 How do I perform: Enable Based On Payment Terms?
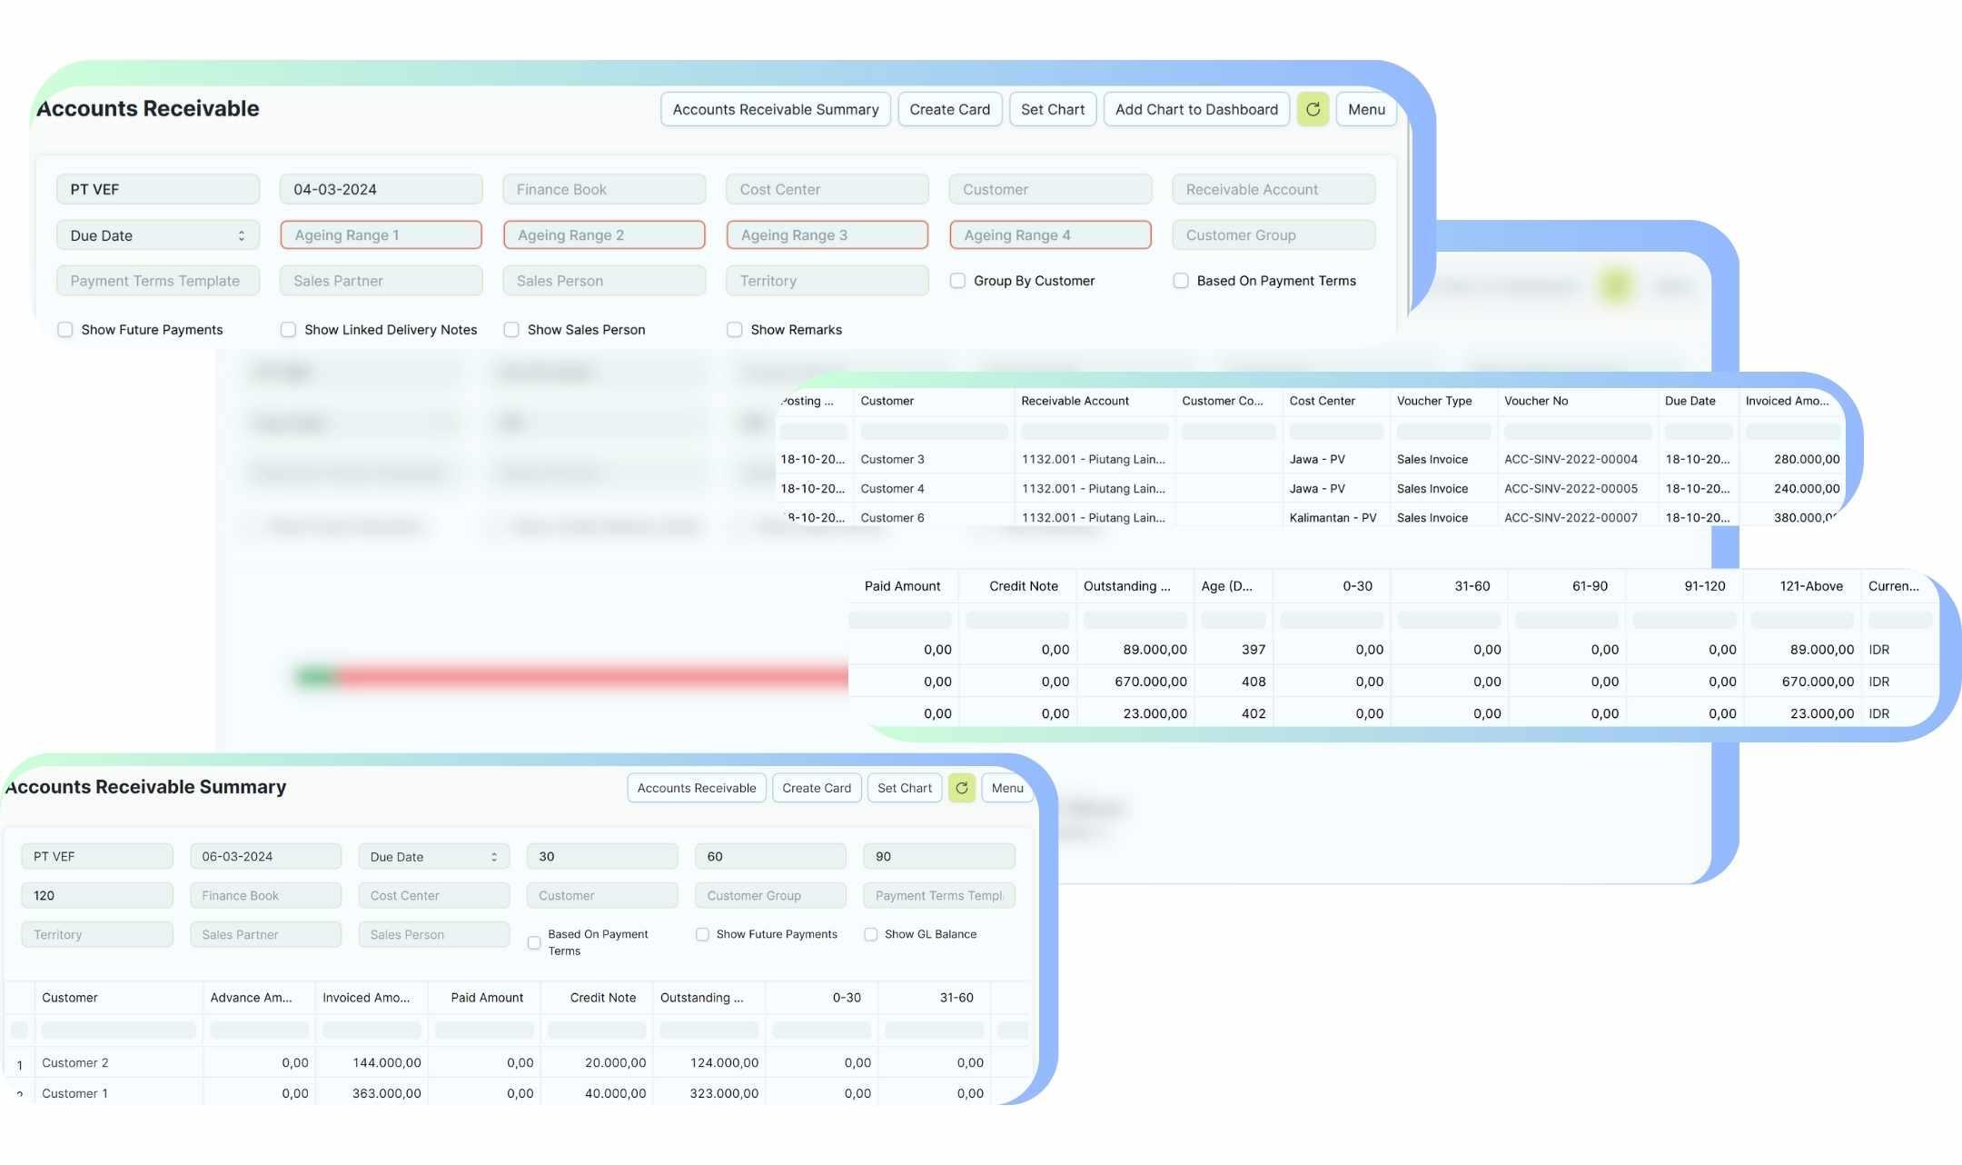pos(1182,281)
